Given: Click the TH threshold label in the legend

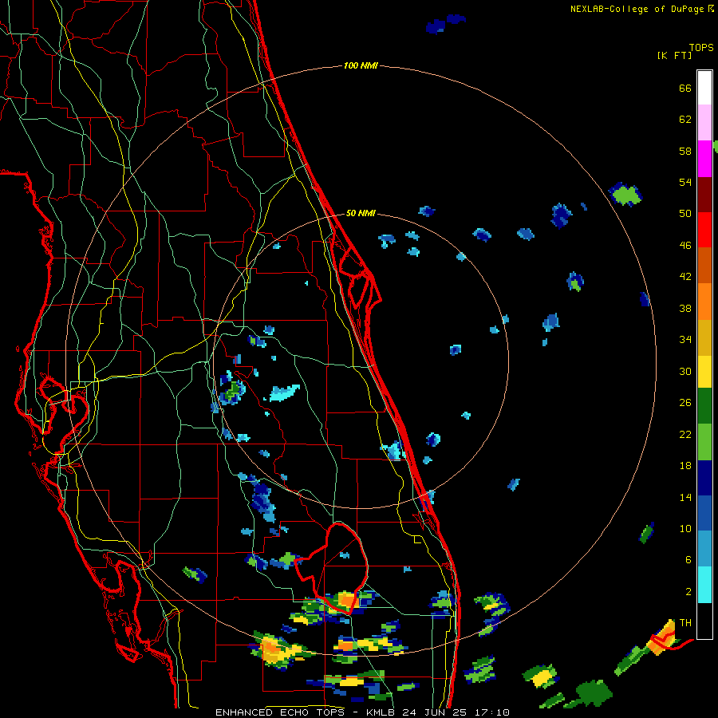Looking at the screenshot, I should click(685, 623).
